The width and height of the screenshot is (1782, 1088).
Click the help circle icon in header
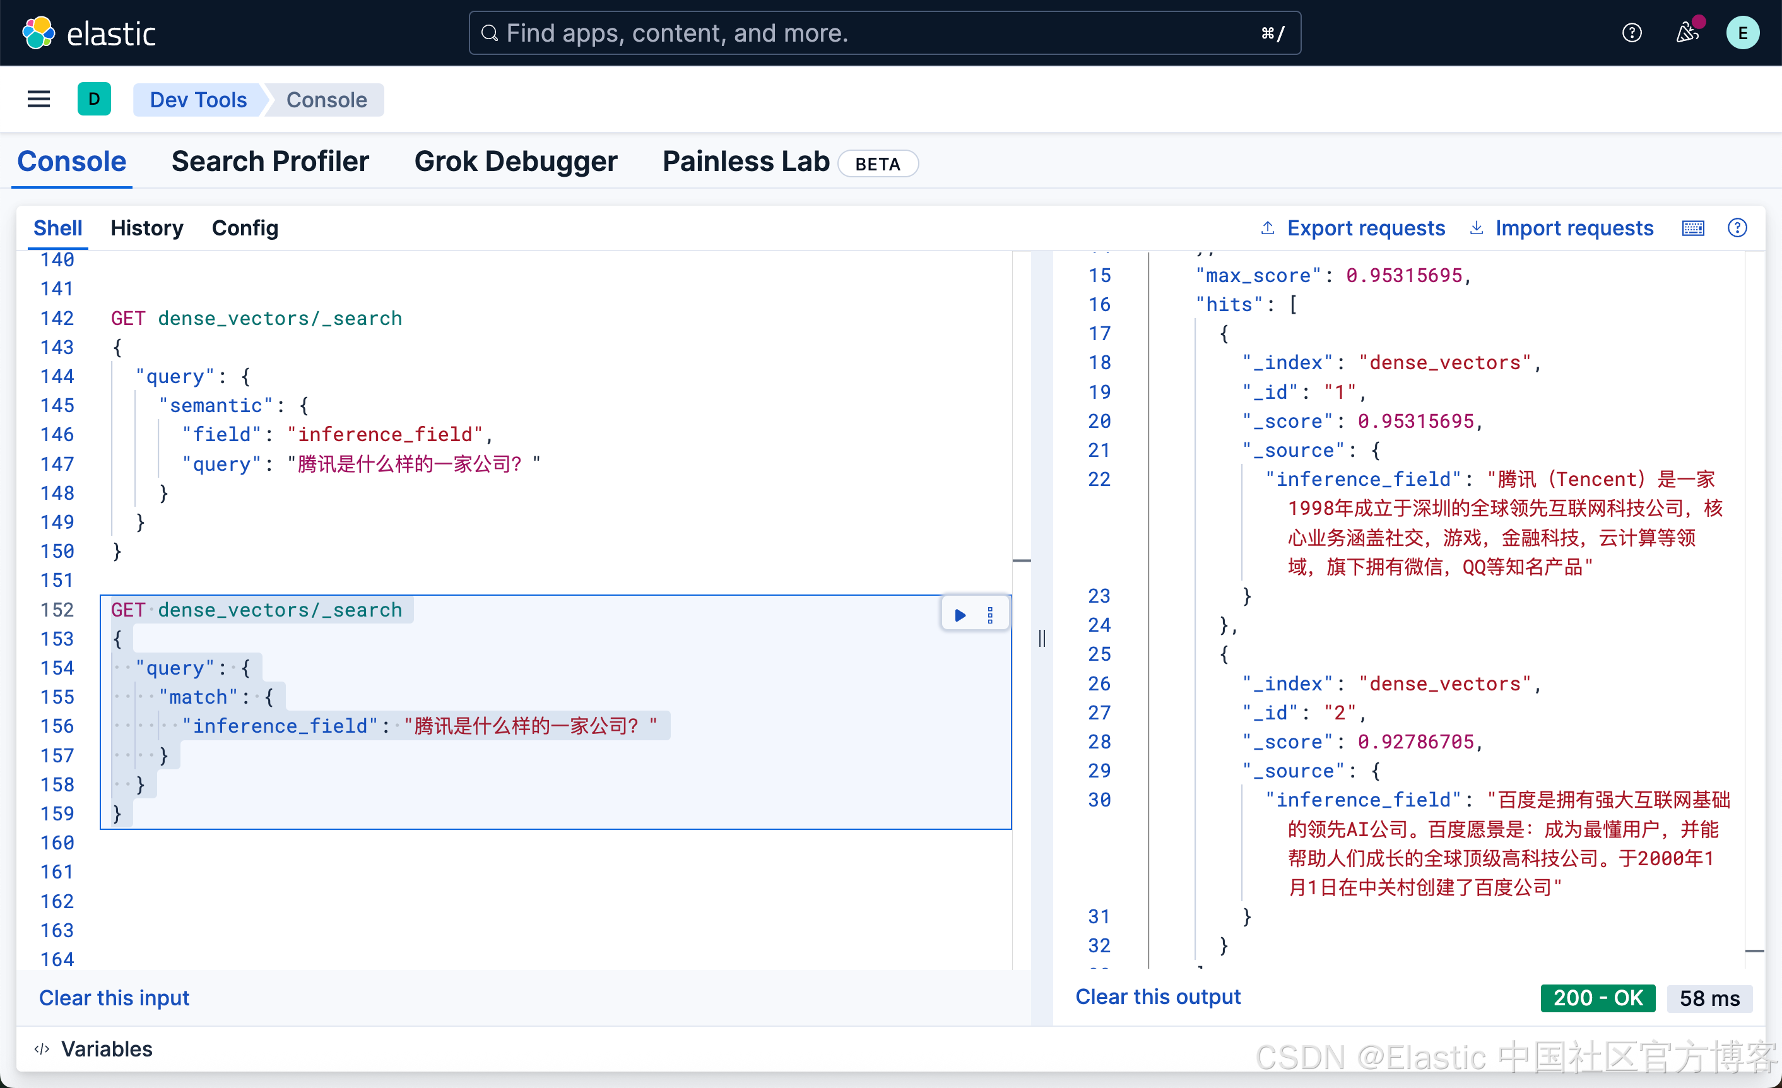[x=1632, y=33]
